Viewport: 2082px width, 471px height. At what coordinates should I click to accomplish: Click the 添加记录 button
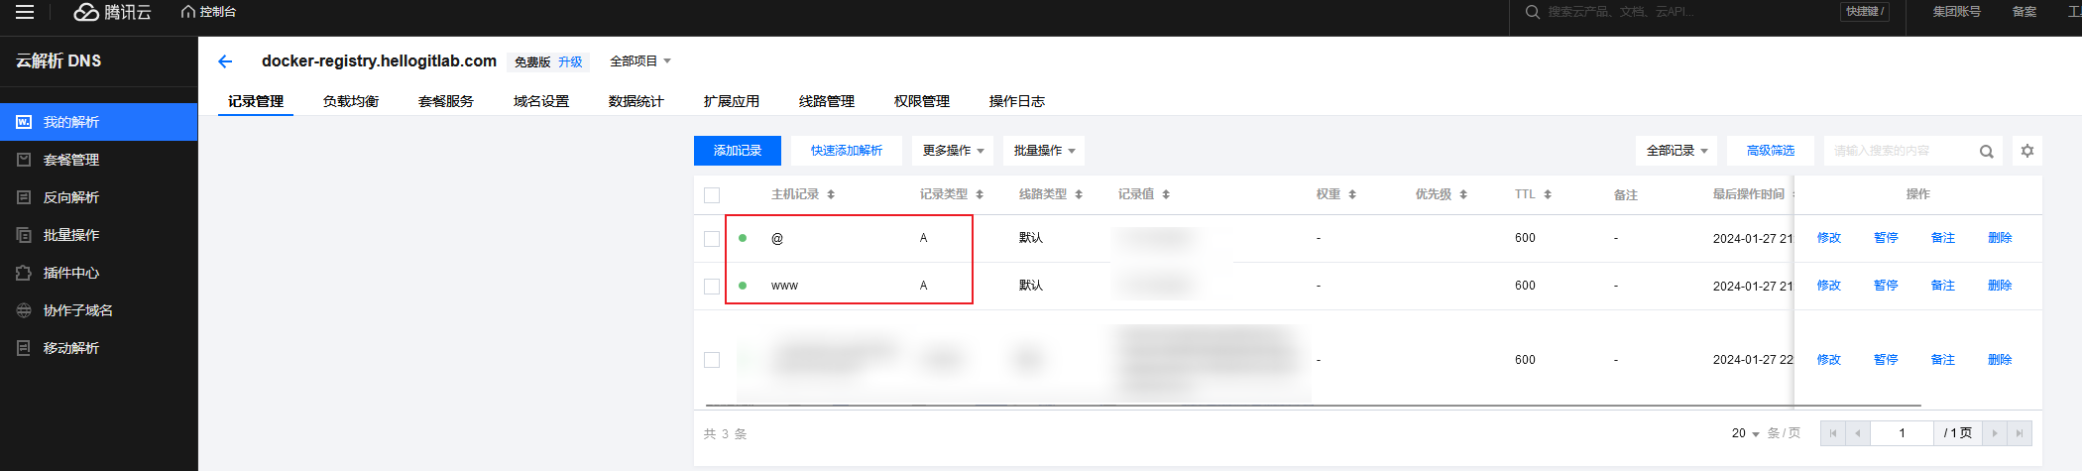(738, 151)
